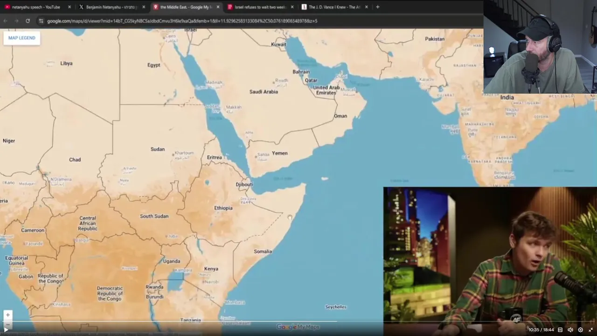Select the Middle East Google My Maps tab

(x=186, y=7)
